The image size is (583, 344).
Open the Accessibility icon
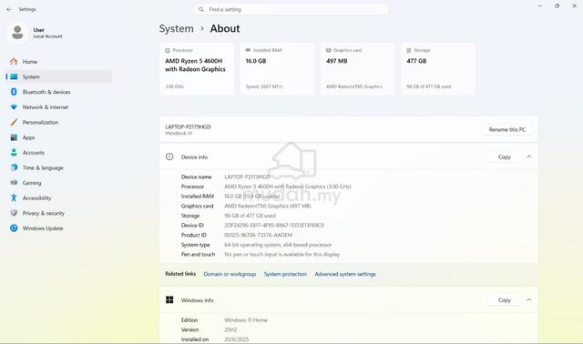14,197
